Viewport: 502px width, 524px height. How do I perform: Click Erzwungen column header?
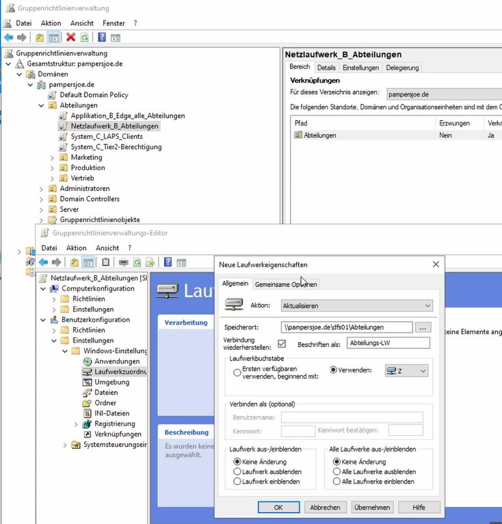tap(460, 123)
